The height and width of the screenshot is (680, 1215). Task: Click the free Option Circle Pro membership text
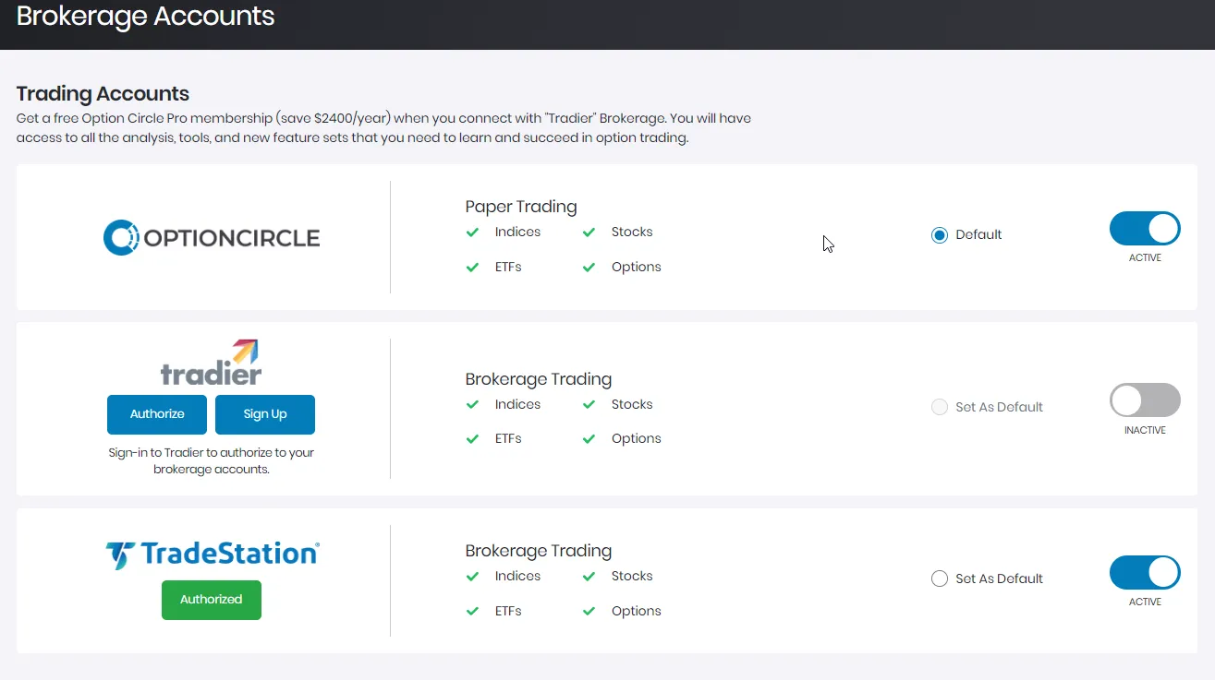pos(384,128)
